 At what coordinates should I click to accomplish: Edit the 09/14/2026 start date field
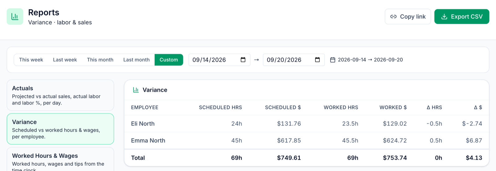[219, 60]
